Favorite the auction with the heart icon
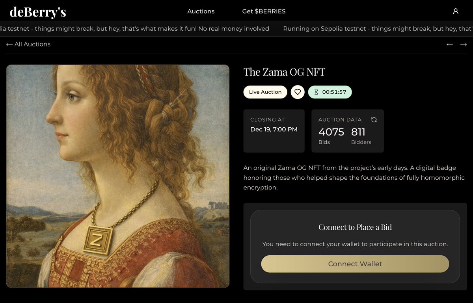Viewport: 473px width, 303px height. (x=298, y=92)
